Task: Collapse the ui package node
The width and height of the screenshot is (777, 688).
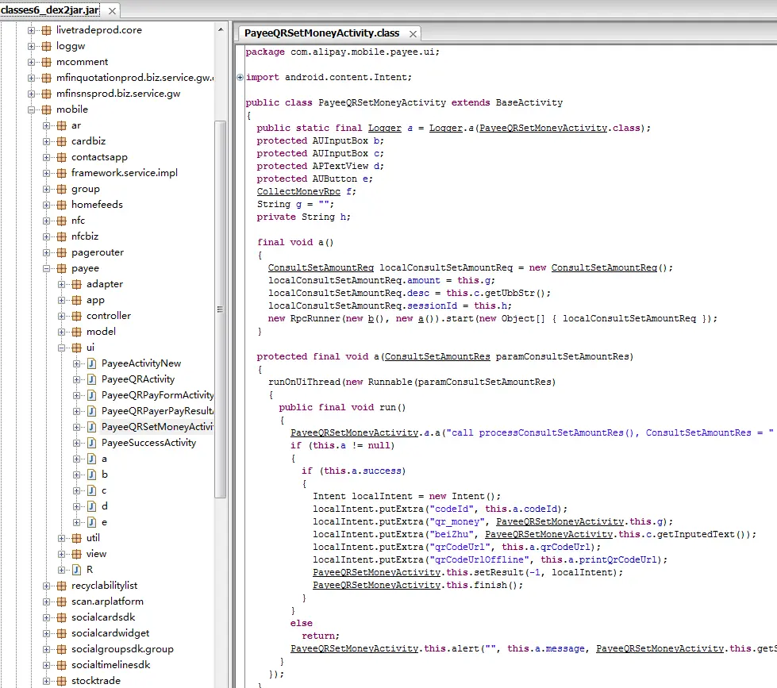Action: coord(61,348)
